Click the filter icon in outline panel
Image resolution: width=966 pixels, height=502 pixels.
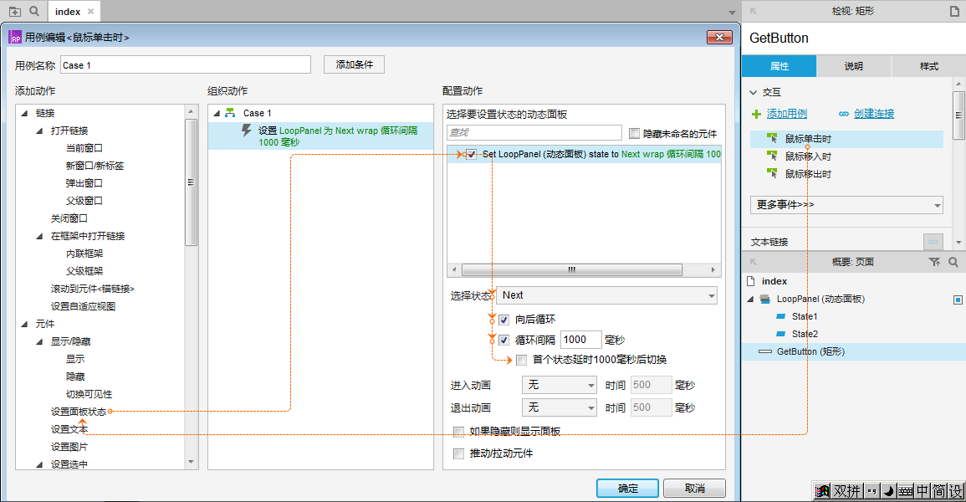(934, 262)
